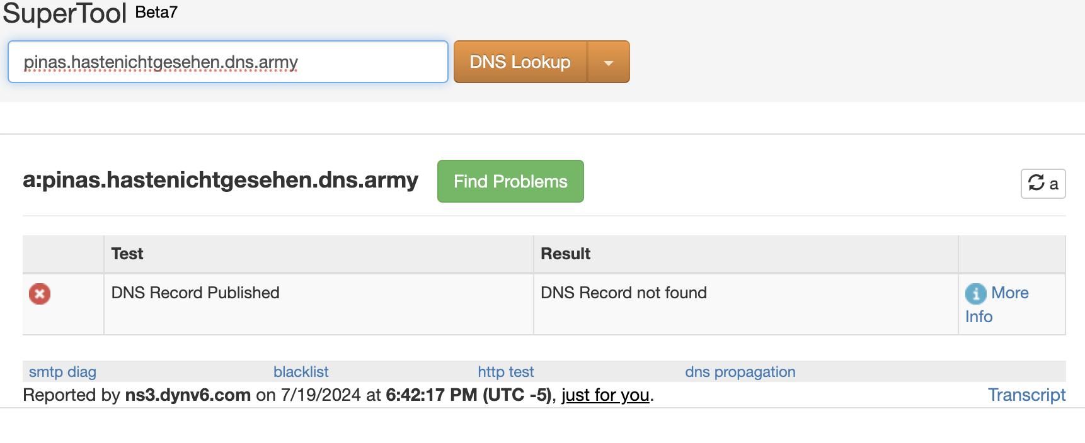This screenshot has height=443, width=1085.
Task: Click the ns3.dynv6.com reporter name
Action: point(188,395)
